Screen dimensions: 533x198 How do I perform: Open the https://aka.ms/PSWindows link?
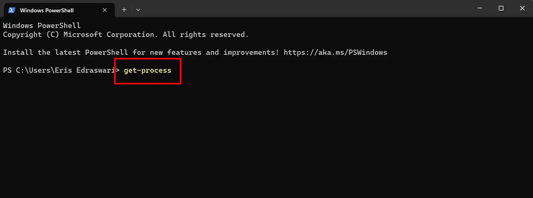click(x=335, y=52)
